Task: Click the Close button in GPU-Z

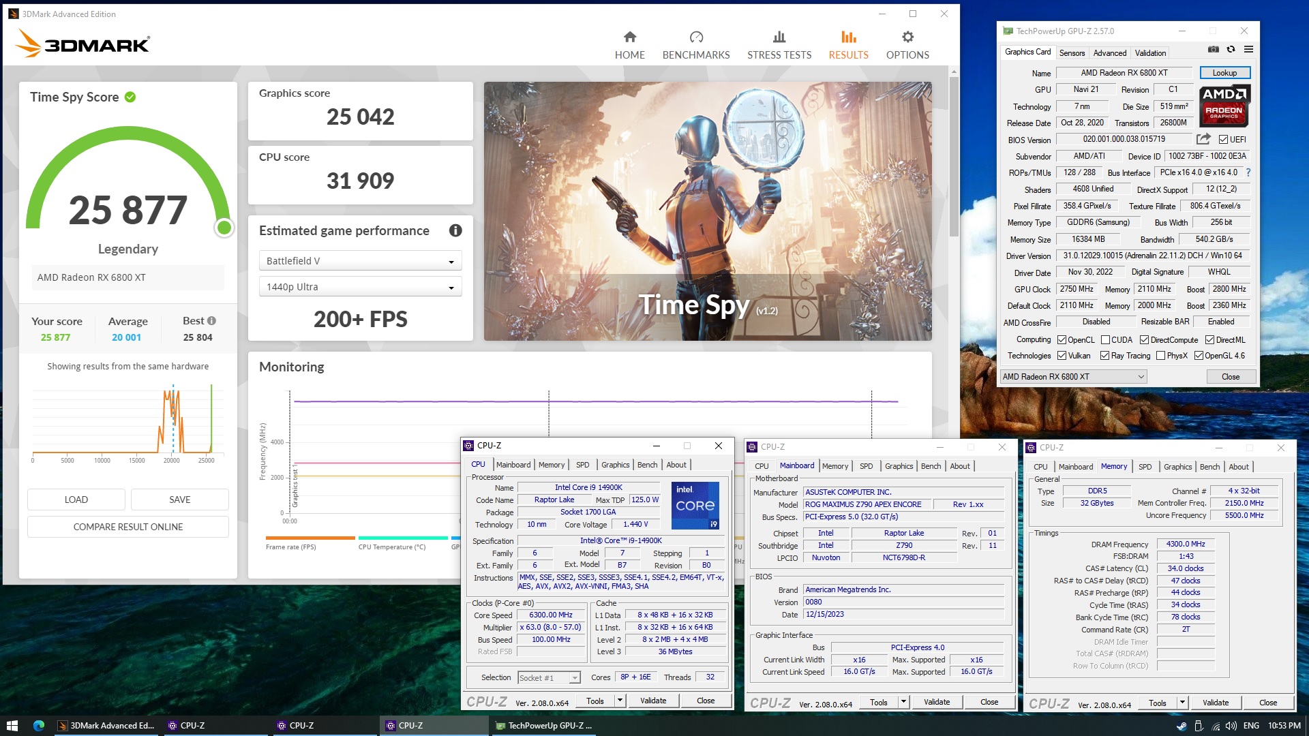Action: coord(1230,376)
